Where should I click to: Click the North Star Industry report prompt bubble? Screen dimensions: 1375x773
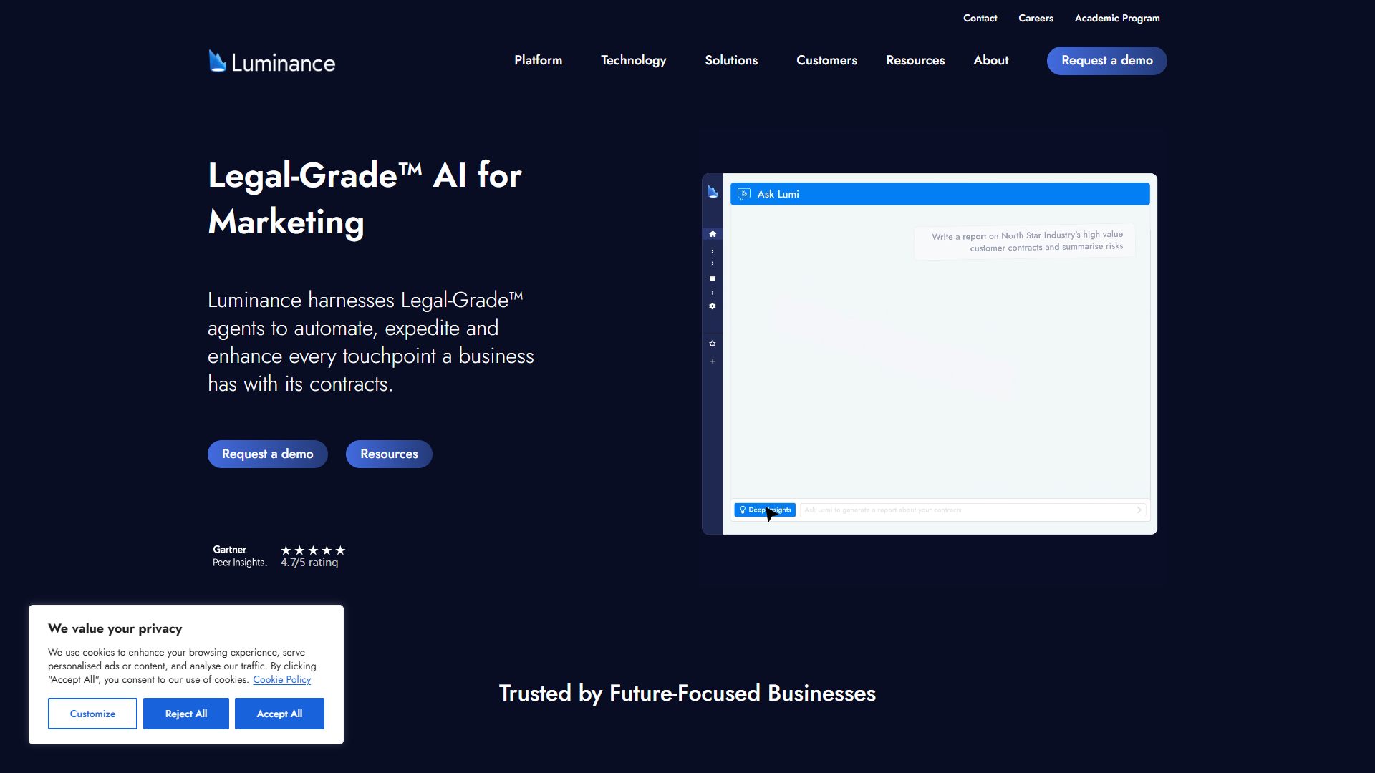point(1025,241)
